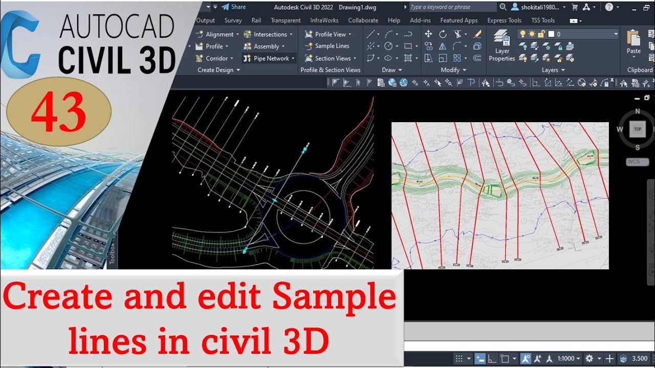Screen dimensions: 655x368
Task: Switch to the Rail ribbon tab
Action: pyautogui.click(x=256, y=20)
